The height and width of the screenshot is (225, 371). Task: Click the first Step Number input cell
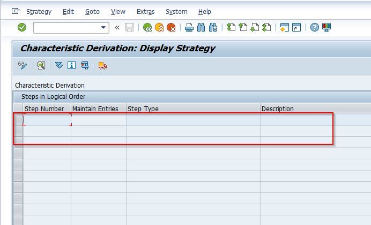(x=47, y=120)
